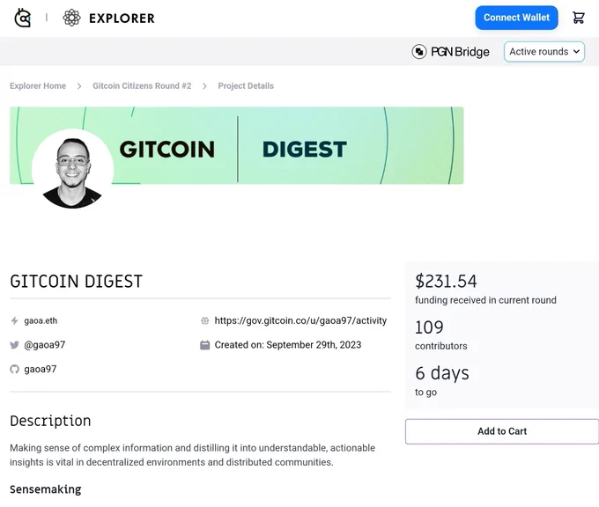Click the GitHub icon beside gaoa97

tap(14, 369)
